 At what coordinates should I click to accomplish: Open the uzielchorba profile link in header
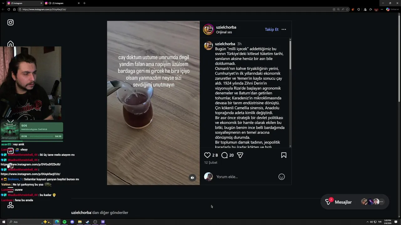tap(226, 27)
